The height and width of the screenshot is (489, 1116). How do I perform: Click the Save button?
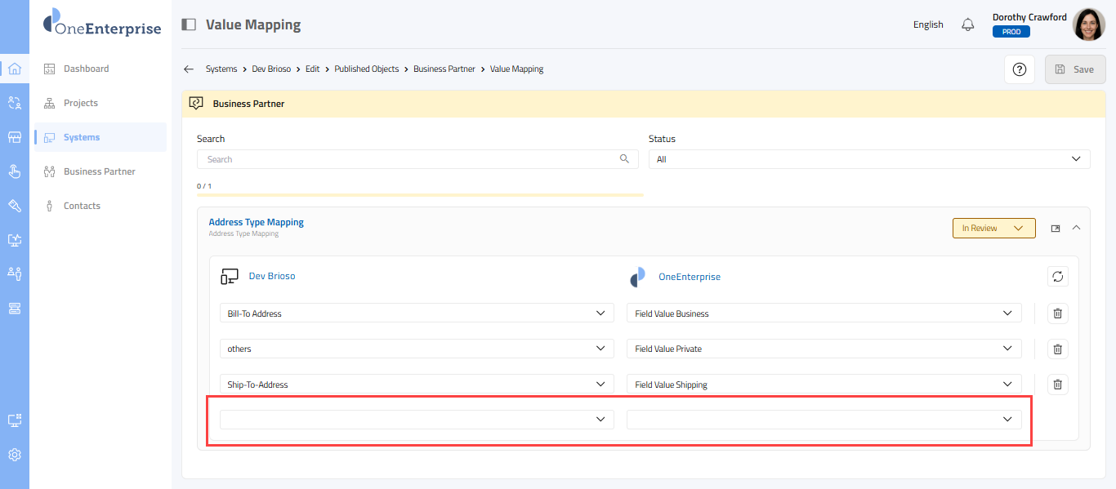click(1074, 69)
